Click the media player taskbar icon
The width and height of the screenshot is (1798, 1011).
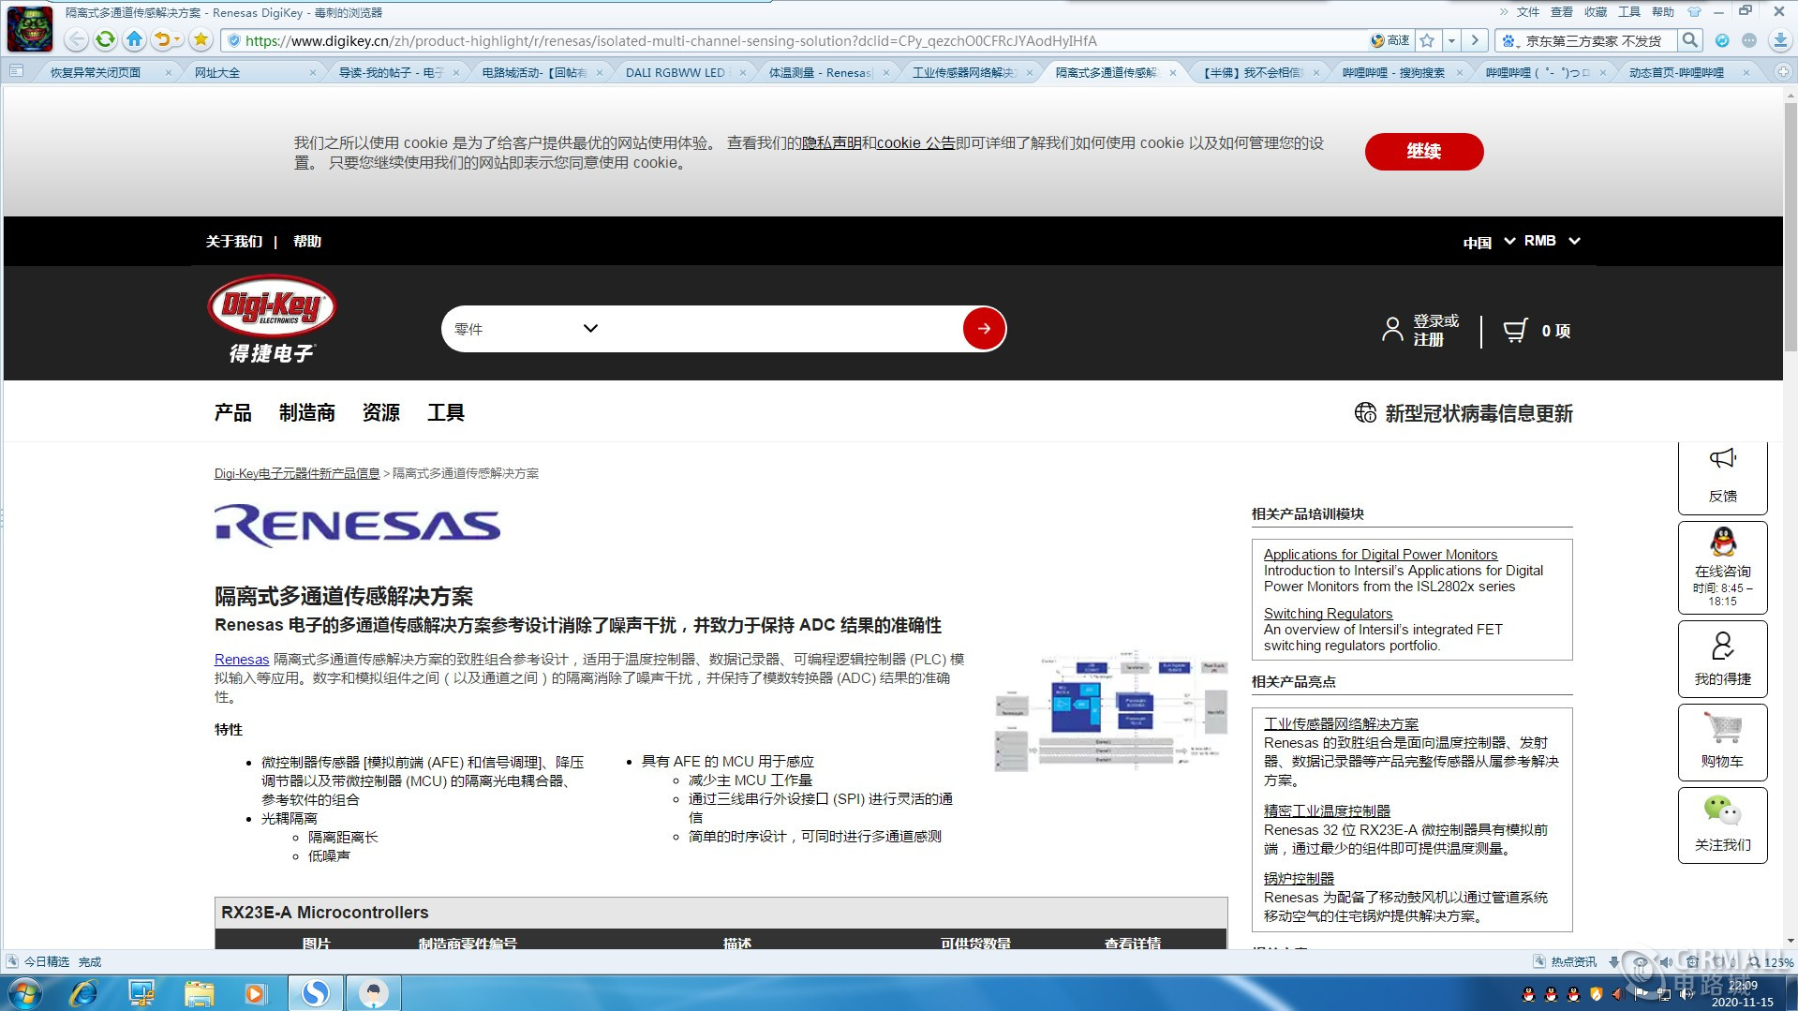[x=255, y=993]
